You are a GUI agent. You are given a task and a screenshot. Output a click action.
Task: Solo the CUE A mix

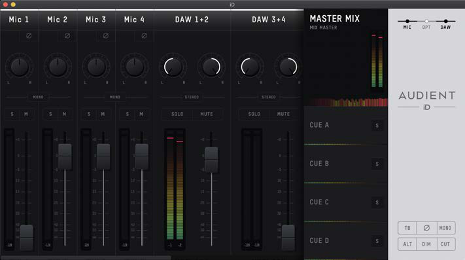click(x=377, y=126)
